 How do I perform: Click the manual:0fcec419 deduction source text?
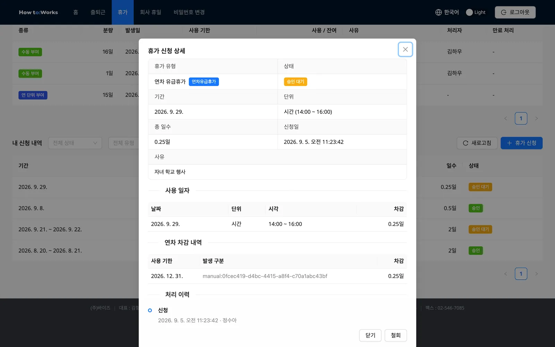coord(265,276)
